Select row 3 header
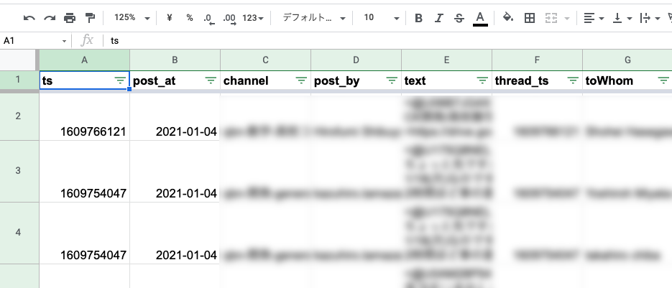This screenshot has width=672, height=288. tap(18, 170)
